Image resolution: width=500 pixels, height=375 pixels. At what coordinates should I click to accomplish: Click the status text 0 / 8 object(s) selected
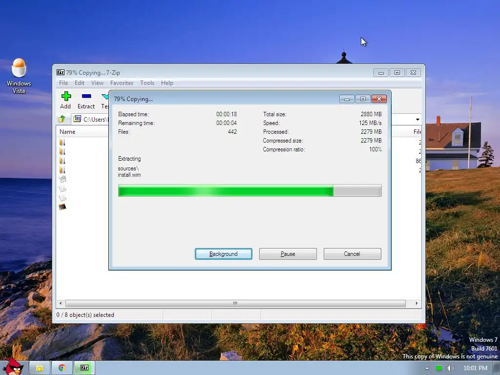coord(85,315)
